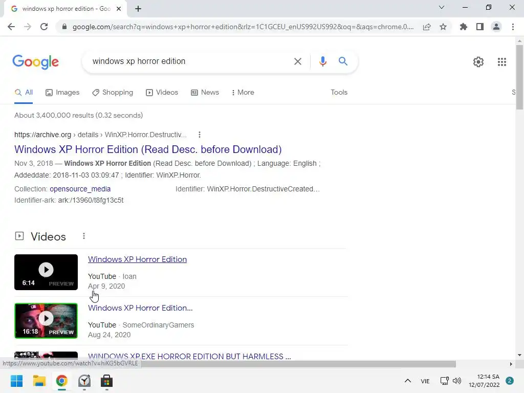
Task: Show hidden system tray icons
Action: click(x=408, y=381)
